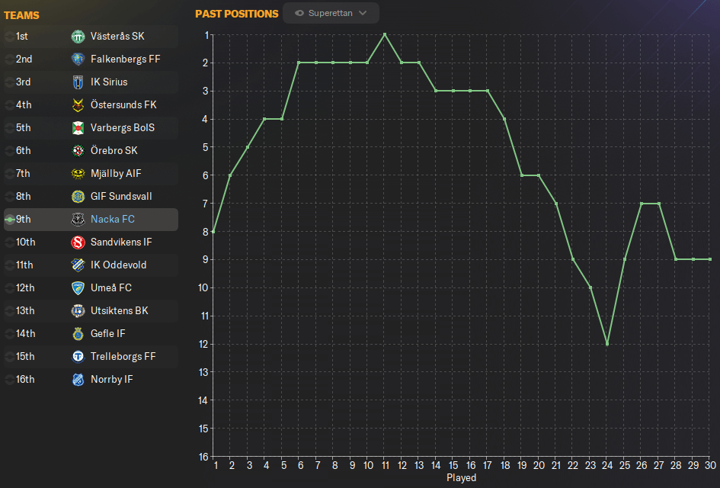The width and height of the screenshot is (720, 488).
Task: Click lowest graph point at match 24
Action: point(607,344)
